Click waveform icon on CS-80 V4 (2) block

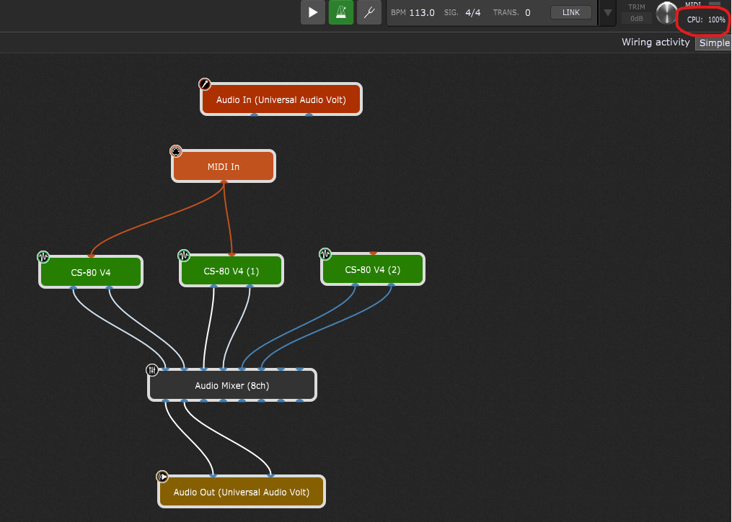pyautogui.click(x=325, y=254)
